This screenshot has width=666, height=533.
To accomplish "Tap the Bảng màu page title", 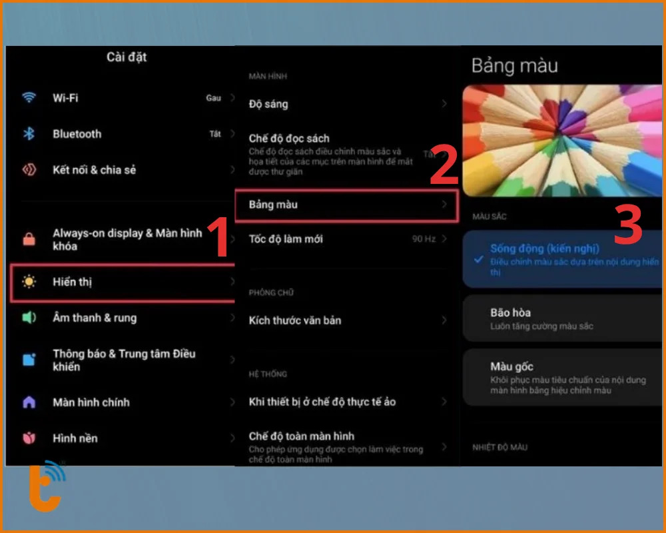I will (514, 66).
